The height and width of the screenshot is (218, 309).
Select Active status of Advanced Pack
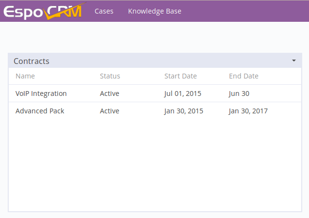(x=109, y=111)
